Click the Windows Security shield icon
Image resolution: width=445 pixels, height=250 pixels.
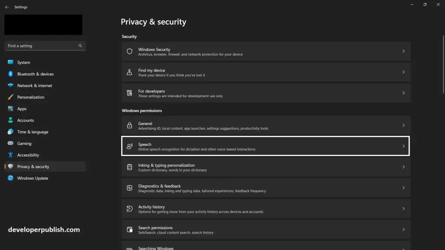click(x=130, y=51)
